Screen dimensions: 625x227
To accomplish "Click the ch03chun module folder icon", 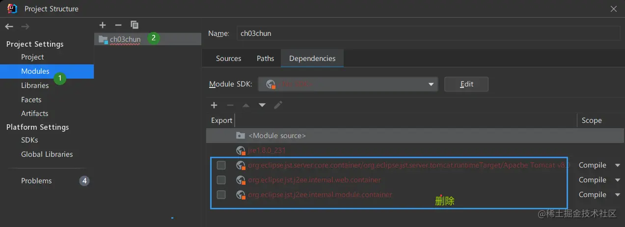I will tap(103, 39).
